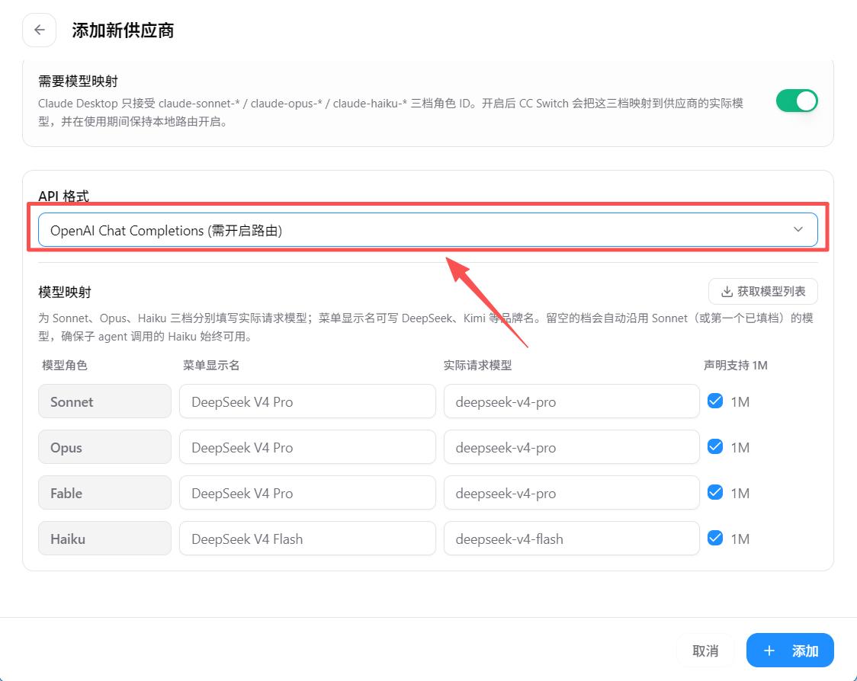The width and height of the screenshot is (857, 681).
Task: Click the 模型映射 section heading
Action: (x=65, y=293)
